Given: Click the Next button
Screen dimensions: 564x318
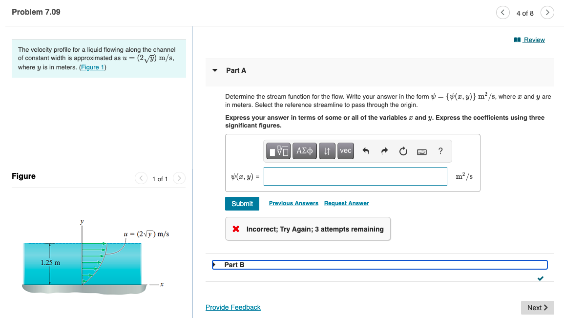Looking at the screenshot, I should coord(537,308).
